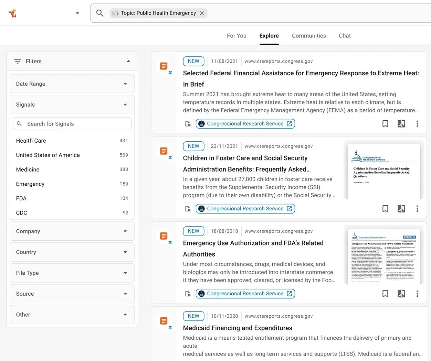Screen dimensions: 431x361
Task: Click the search magnifier in the top bar
Action: [100, 13]
